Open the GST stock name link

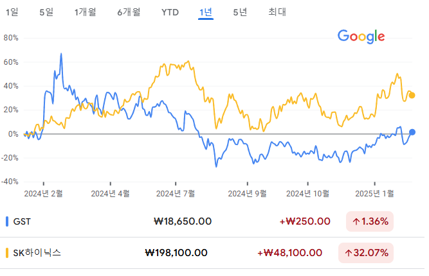click(22, 222)
